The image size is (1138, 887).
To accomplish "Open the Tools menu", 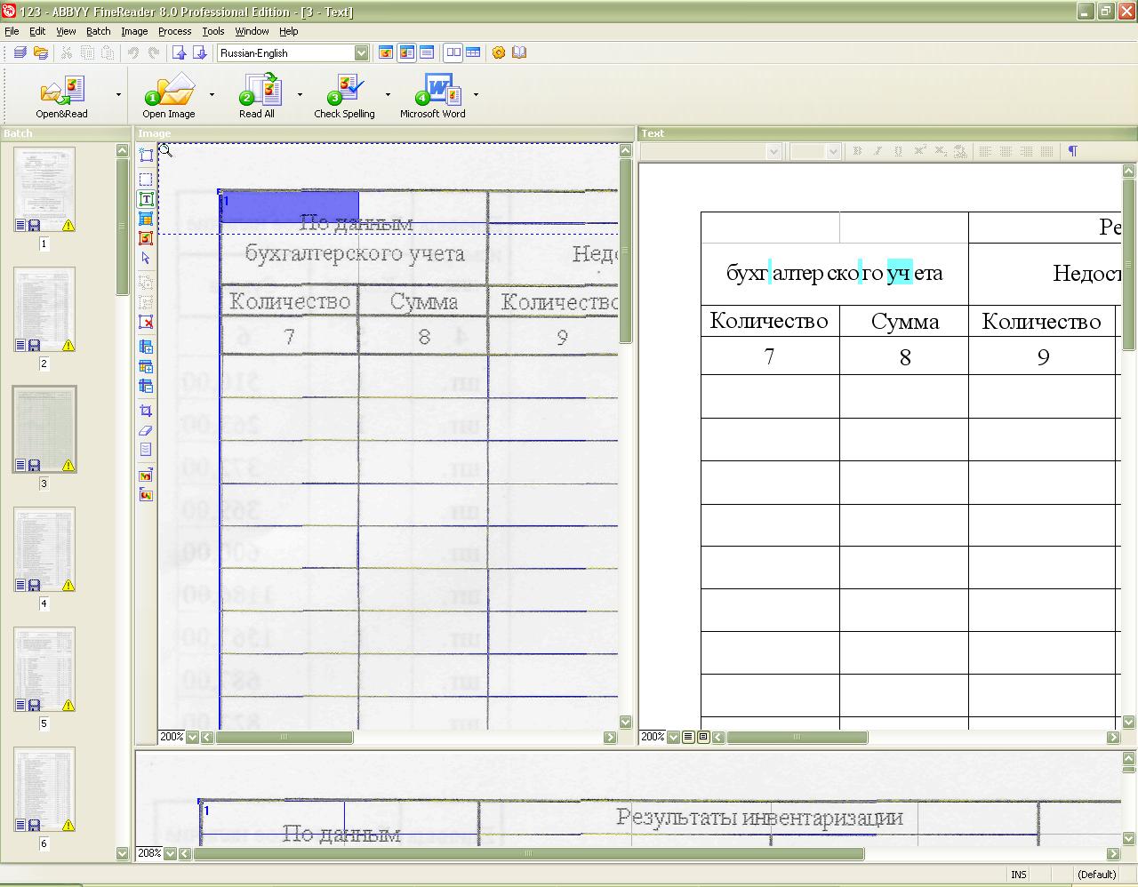I will [213, 31].
